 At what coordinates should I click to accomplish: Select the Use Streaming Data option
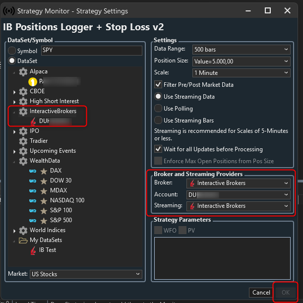coord(158,96)
